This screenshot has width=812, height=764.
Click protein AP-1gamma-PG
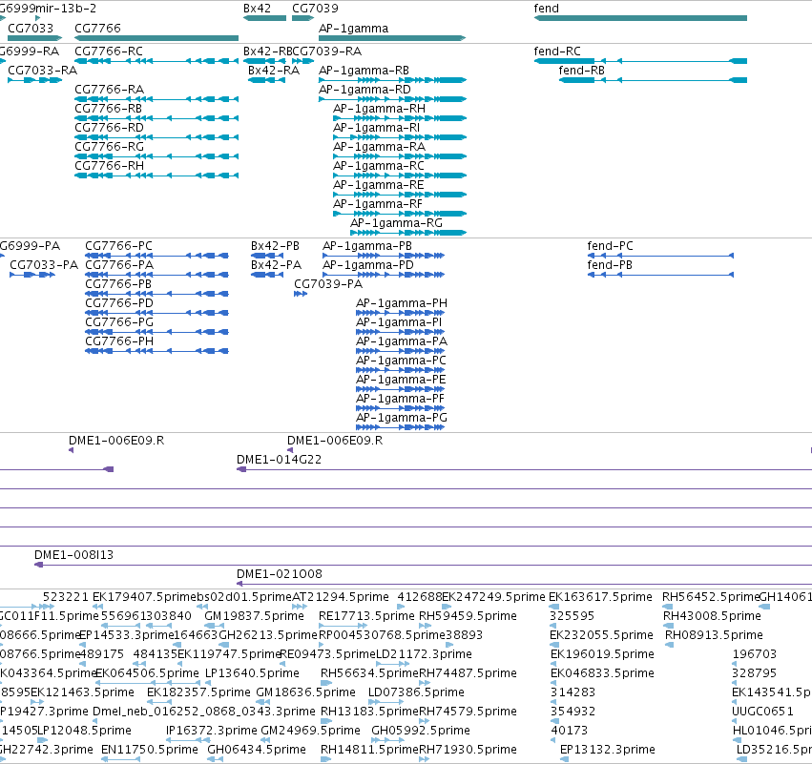402,417
